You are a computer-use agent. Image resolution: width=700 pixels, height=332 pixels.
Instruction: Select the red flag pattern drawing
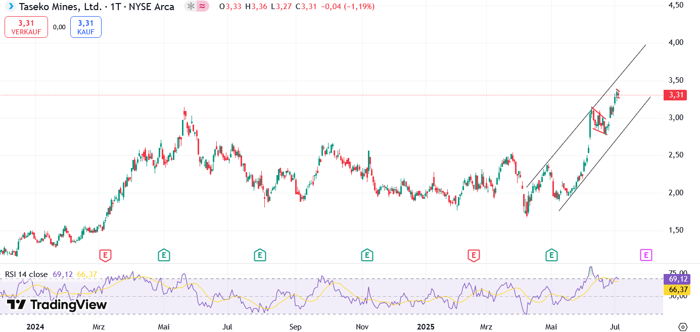599,121
